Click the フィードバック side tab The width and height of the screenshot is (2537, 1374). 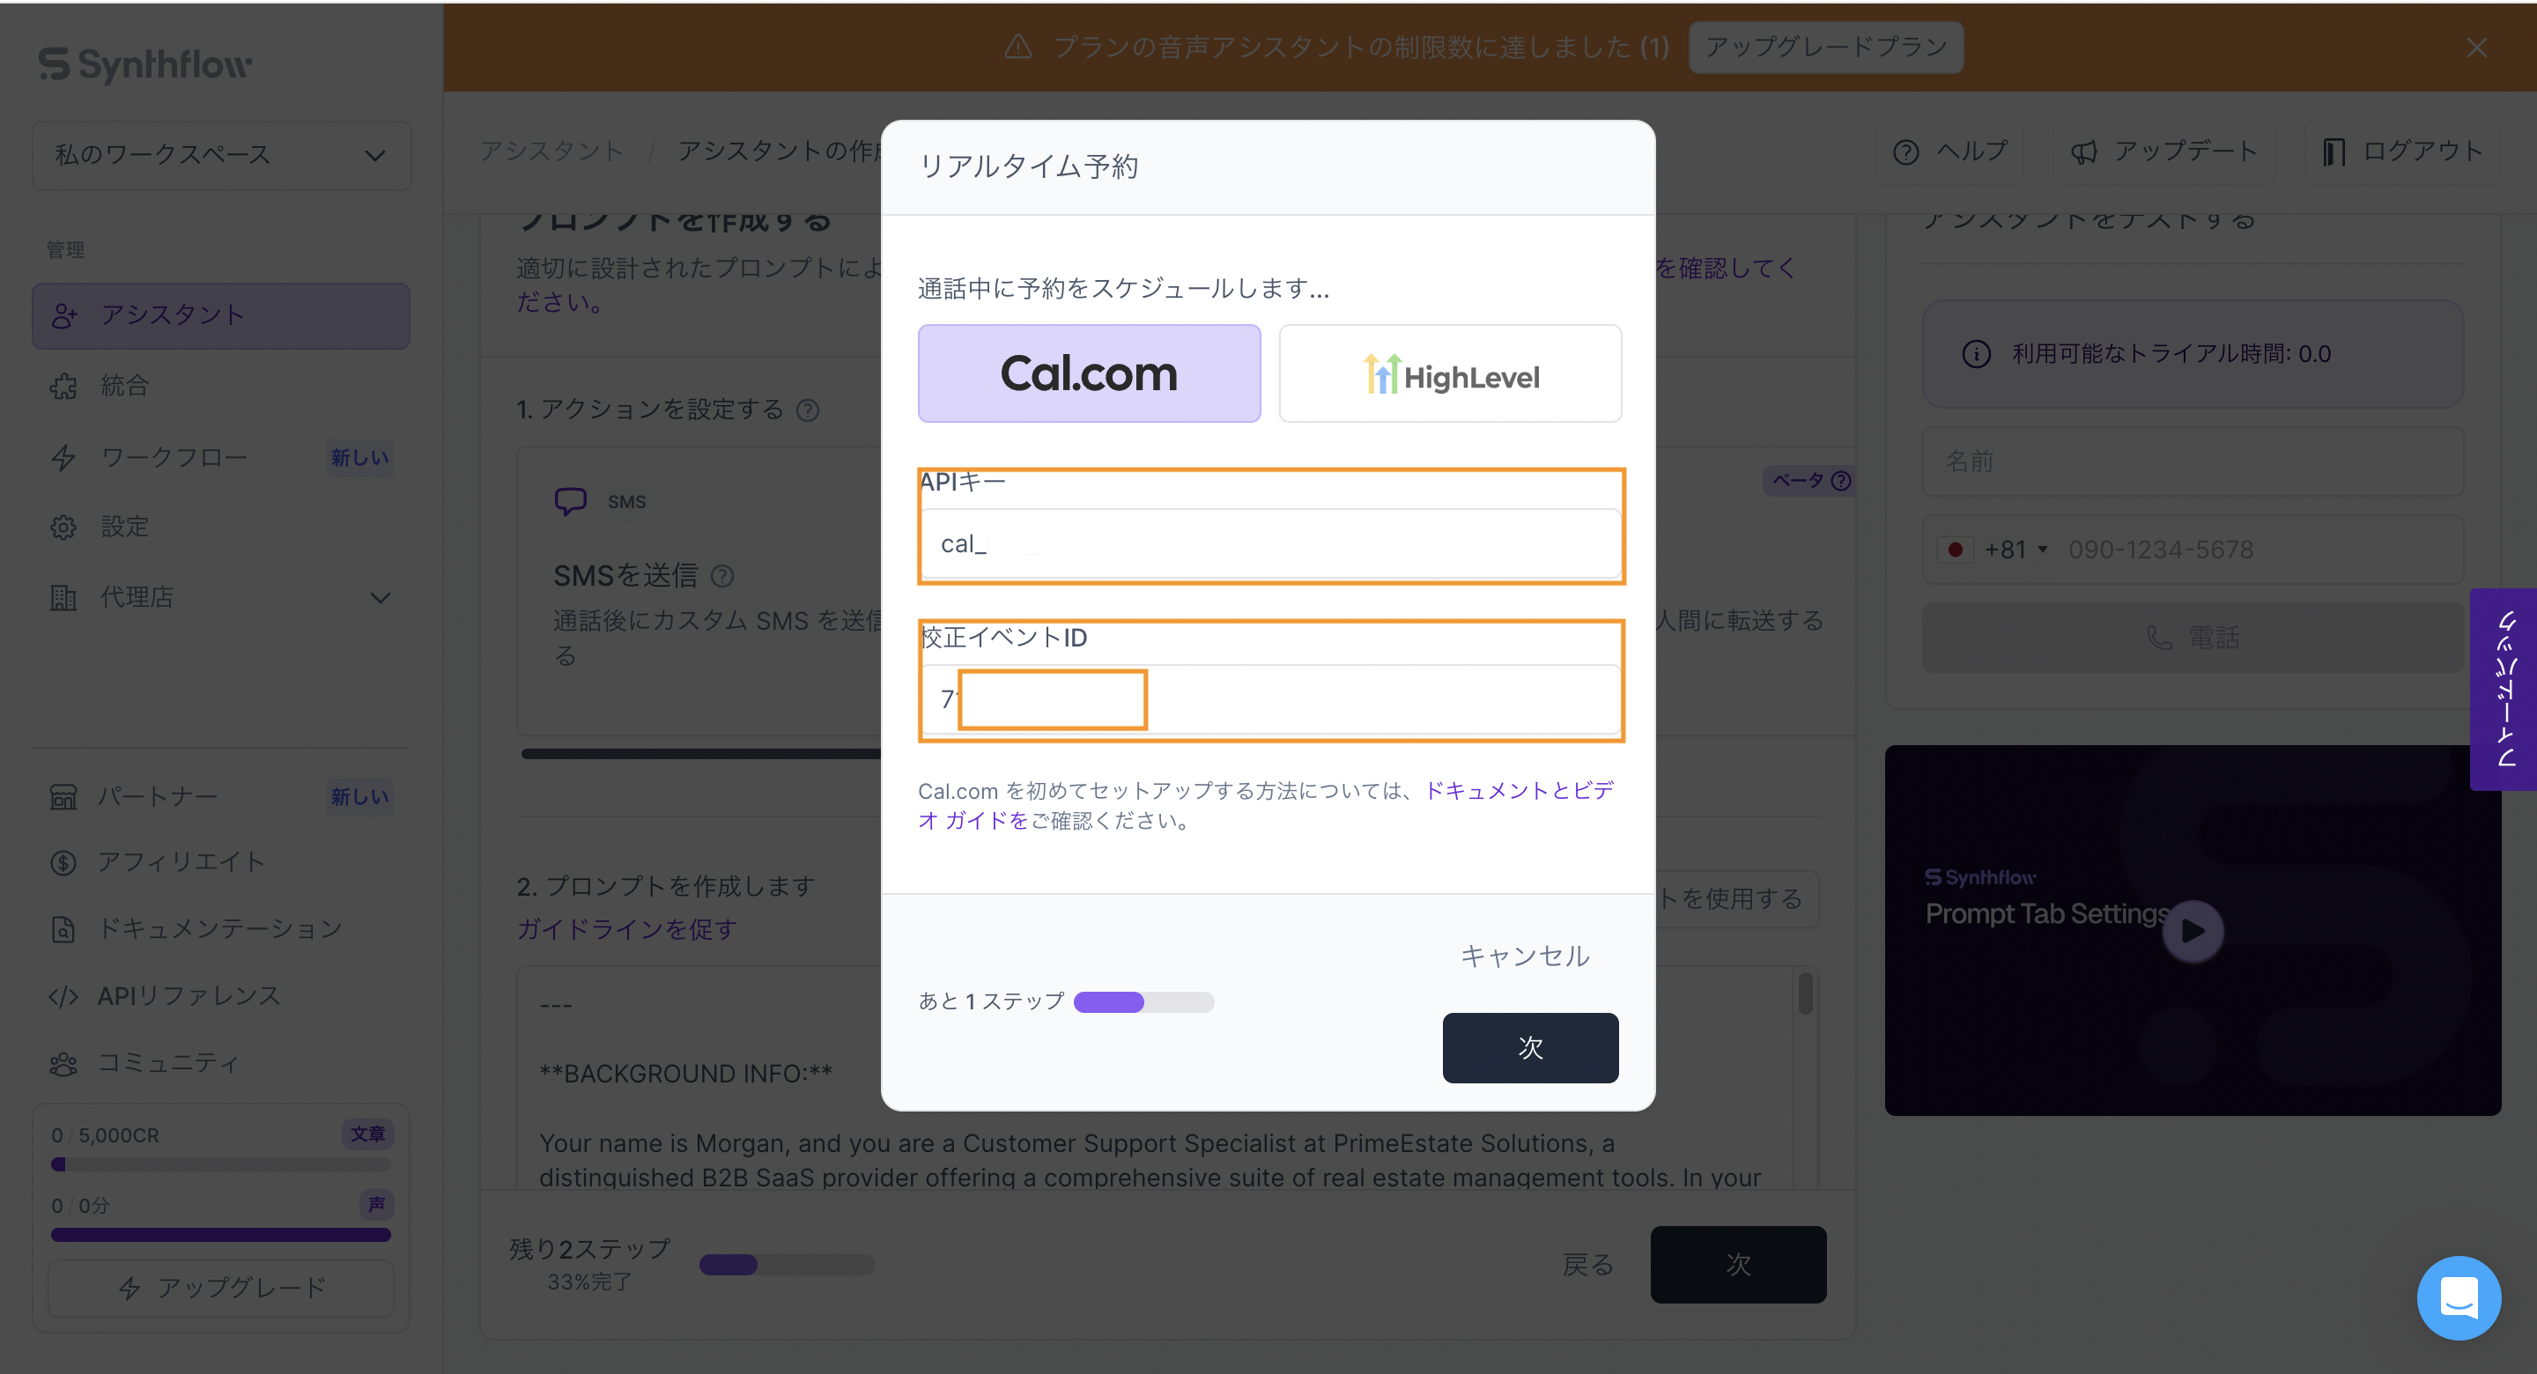coord(2504,690)
